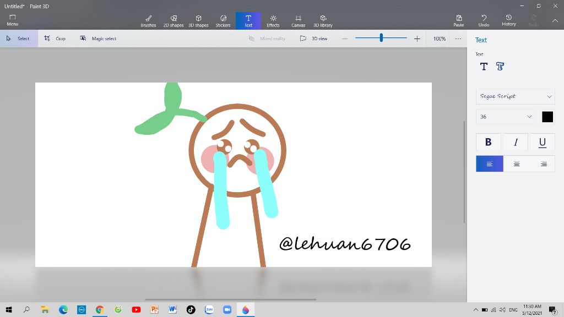Open network status in system tray

[x=493, y=309]
